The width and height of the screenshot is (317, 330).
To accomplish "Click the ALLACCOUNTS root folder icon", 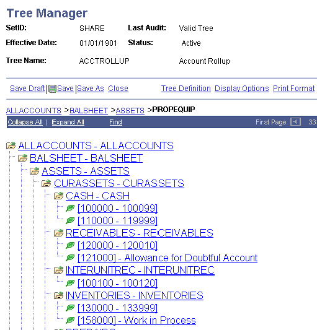I will pyautogui.click(x=11, y=145).
